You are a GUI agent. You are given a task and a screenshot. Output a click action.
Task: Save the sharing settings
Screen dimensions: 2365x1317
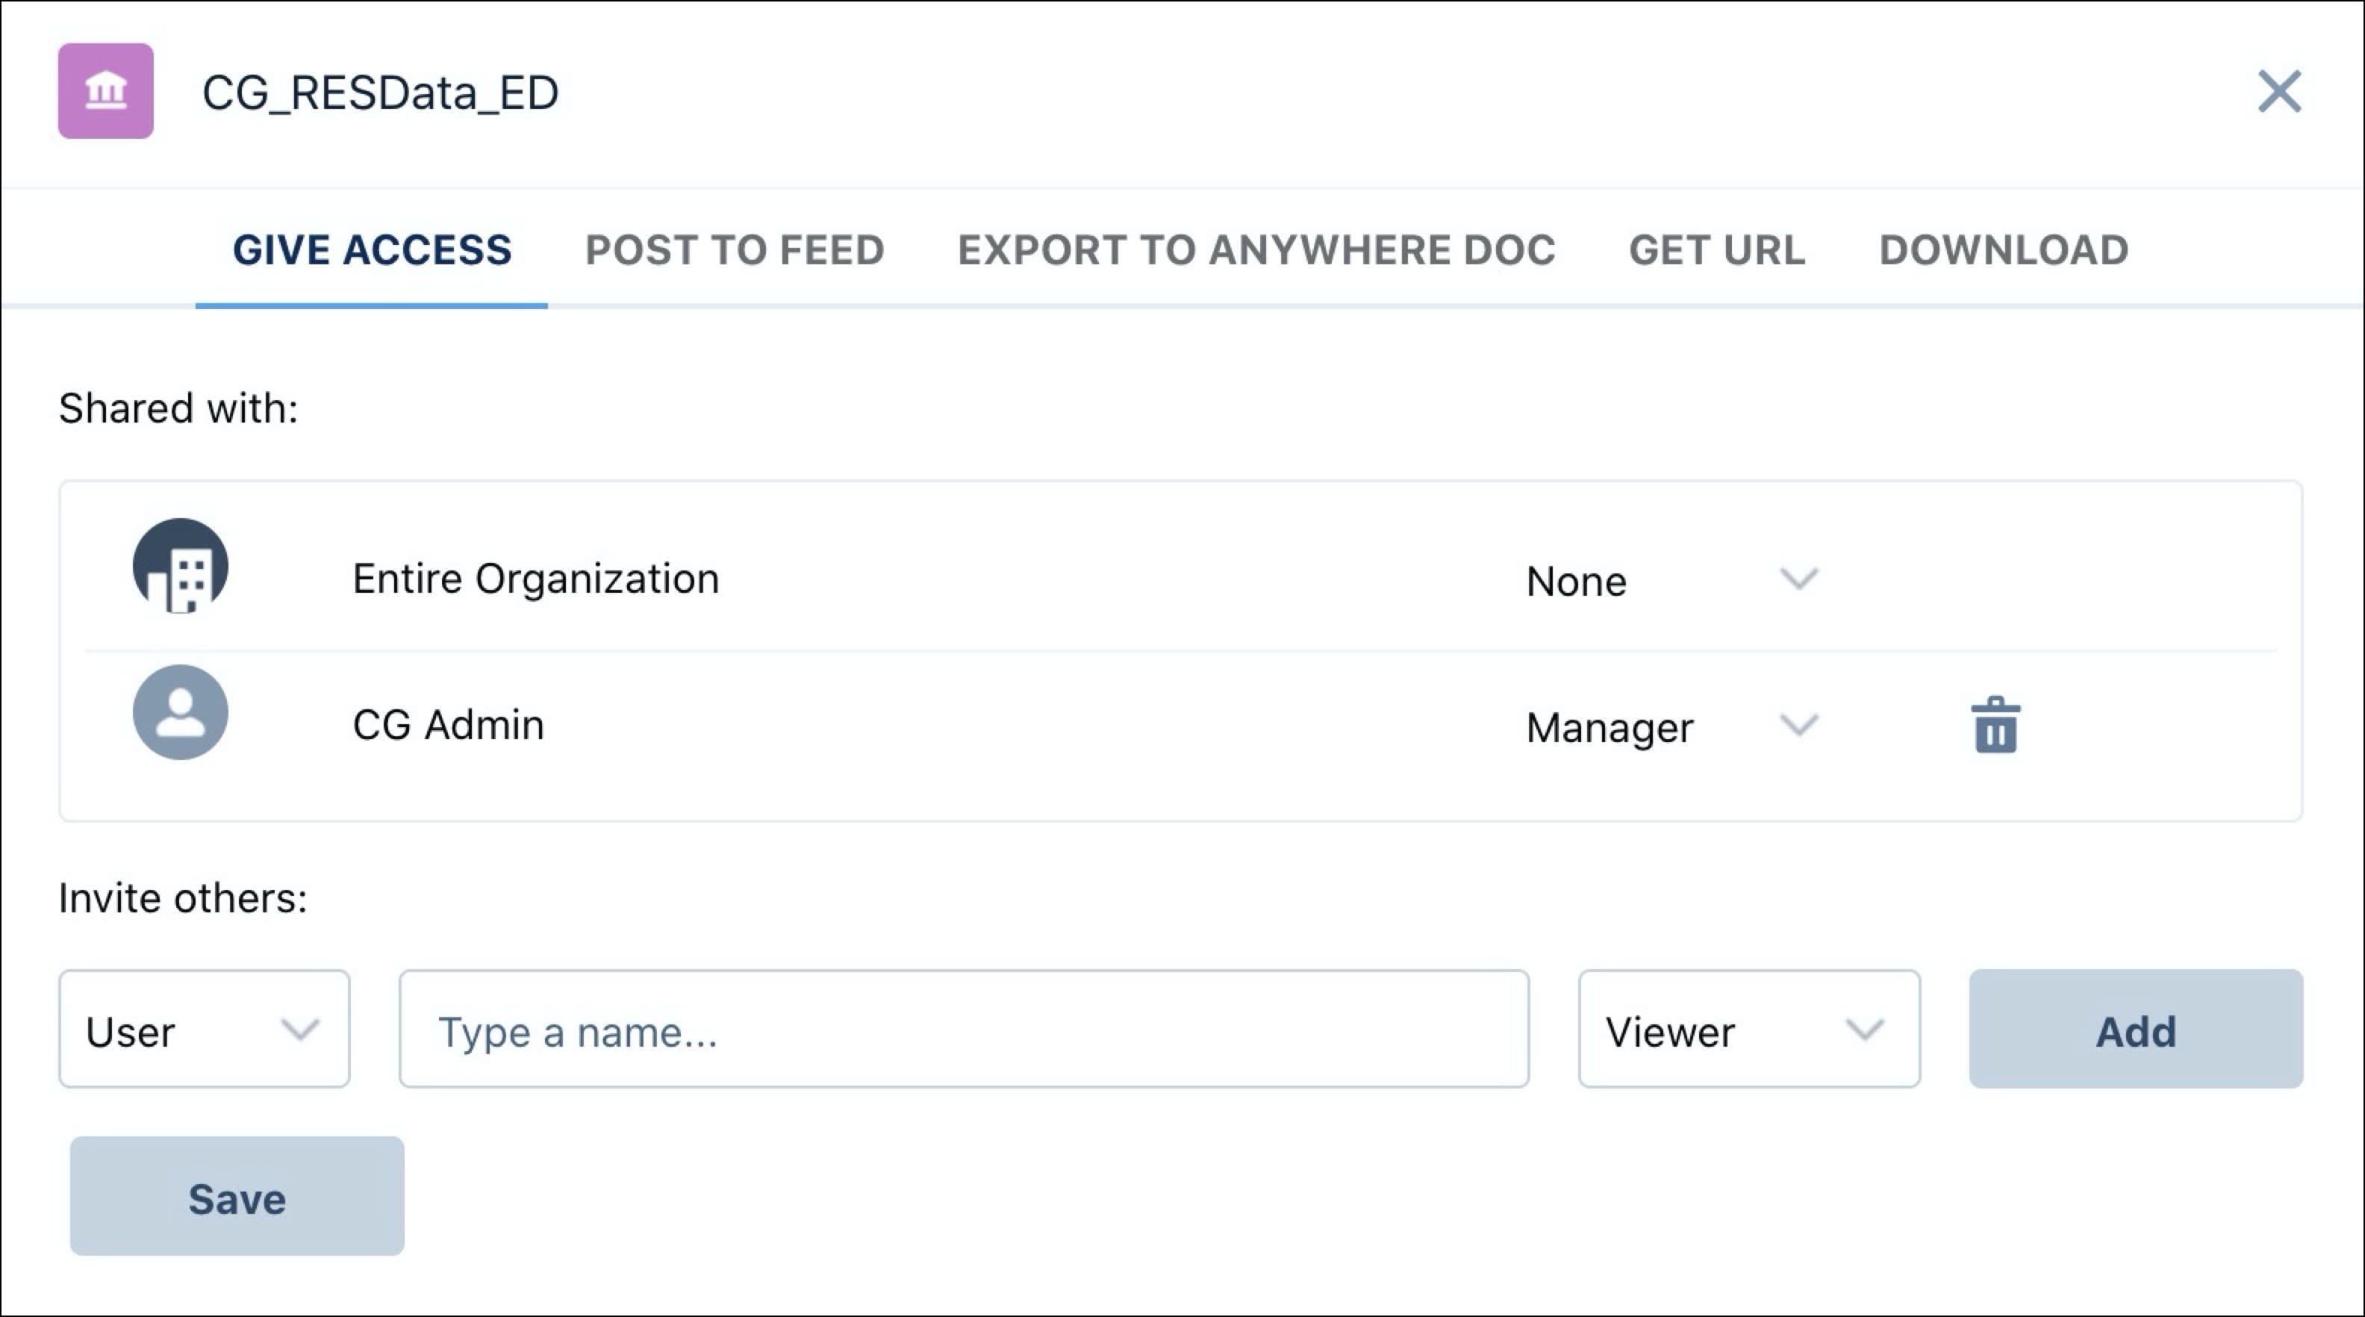coord(236,1196)
